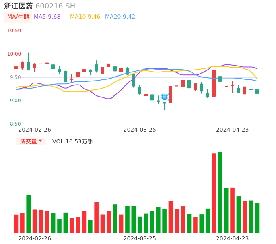This screenshot has height=244, width=276.
Task: Click the 2024-02-26 date label under the price chart
Action: pyautogui.click(x=35, y=130)
